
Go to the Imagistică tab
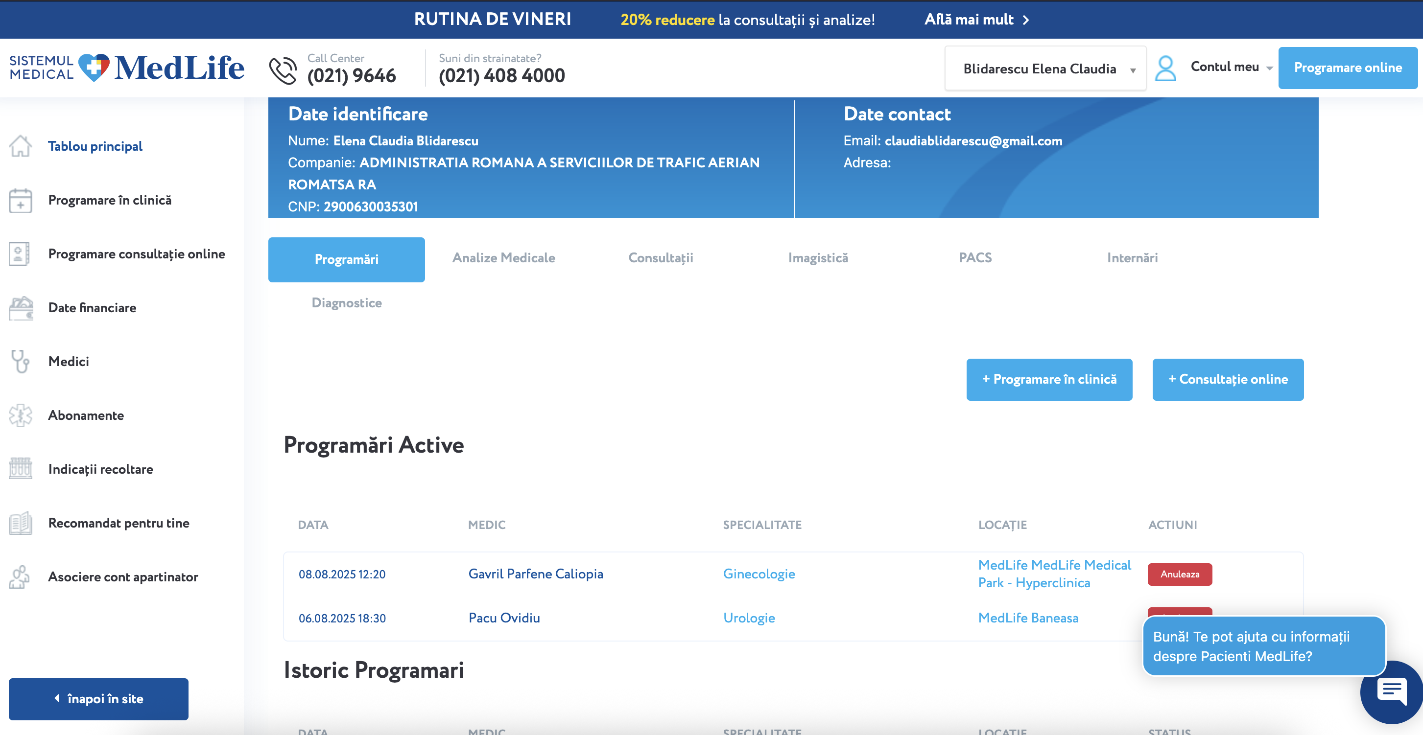818,258
